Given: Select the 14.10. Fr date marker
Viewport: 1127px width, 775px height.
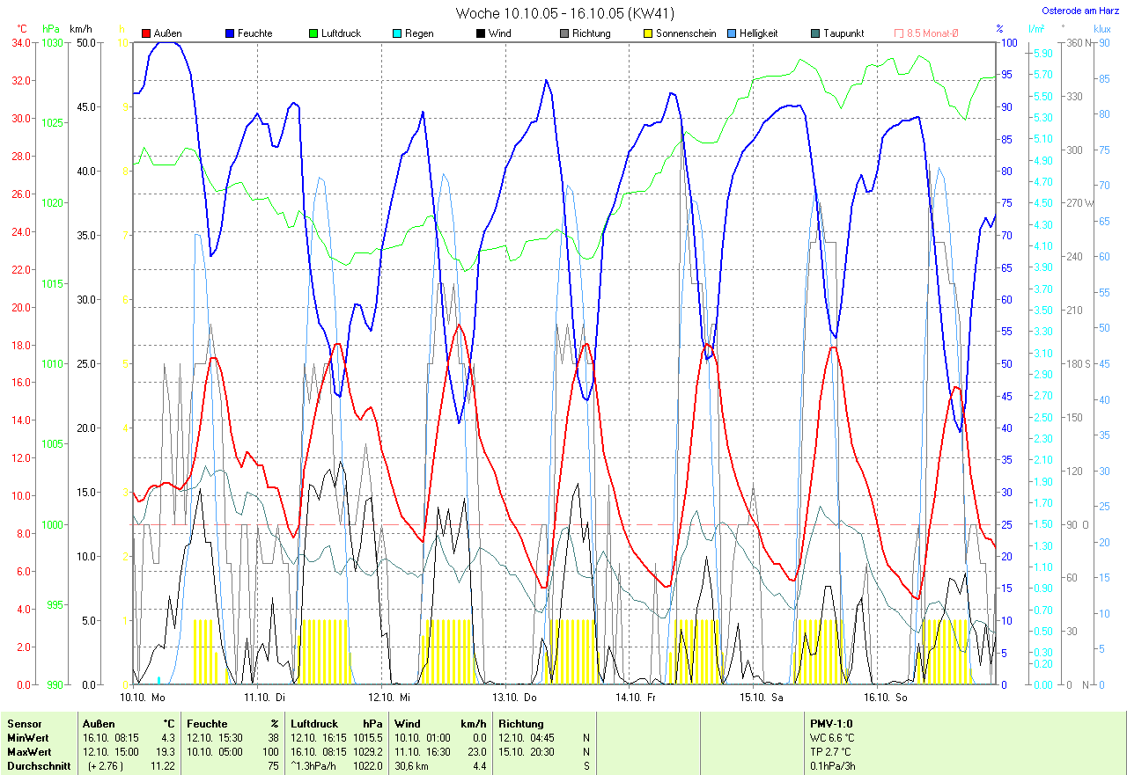Looking at the screenshot, I should click(638, 697).
